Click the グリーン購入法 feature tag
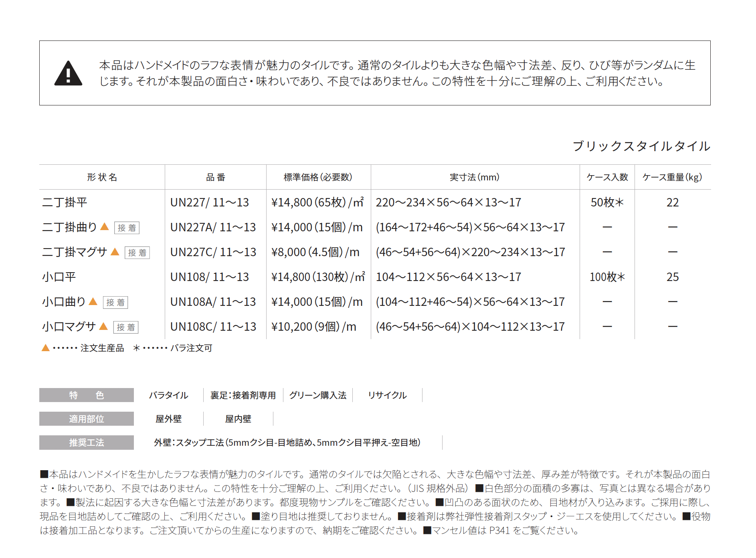Viewport: 756px width, 558px height. pos(317,395)
